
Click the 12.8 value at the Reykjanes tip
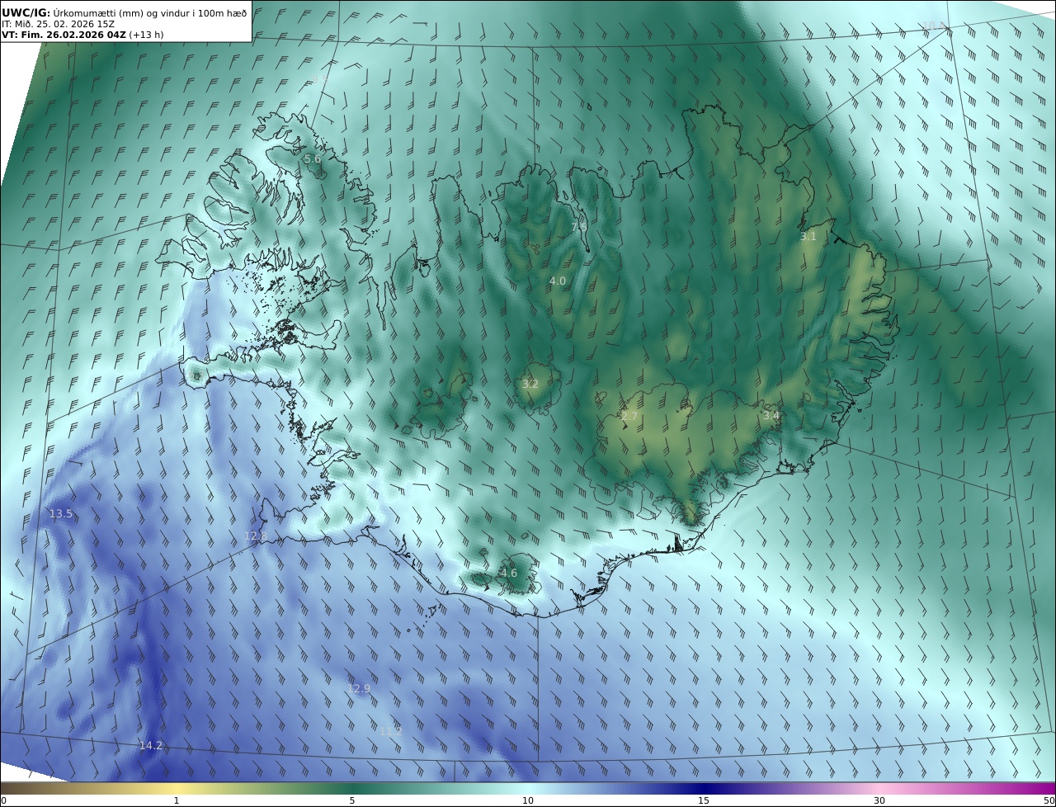[x=256, y=536]
